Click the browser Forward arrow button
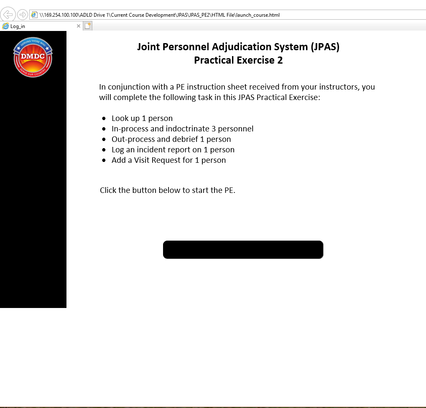The image size is (426, 408). tap(22, 14)
